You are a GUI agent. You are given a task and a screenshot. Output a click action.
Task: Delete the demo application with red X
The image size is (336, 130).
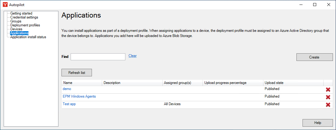pos(328,90)
